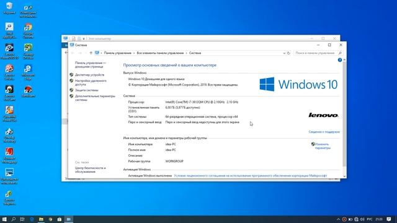Click the taskbar clock
The image size is (397, 223).
point(379,219)
